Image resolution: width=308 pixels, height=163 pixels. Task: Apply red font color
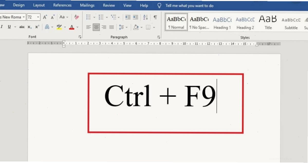click(72, 27)
